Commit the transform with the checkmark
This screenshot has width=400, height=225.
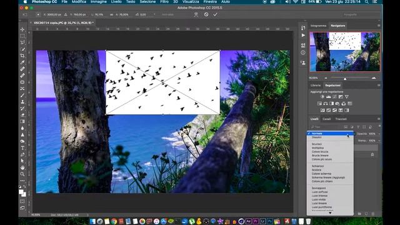[215, 14]
